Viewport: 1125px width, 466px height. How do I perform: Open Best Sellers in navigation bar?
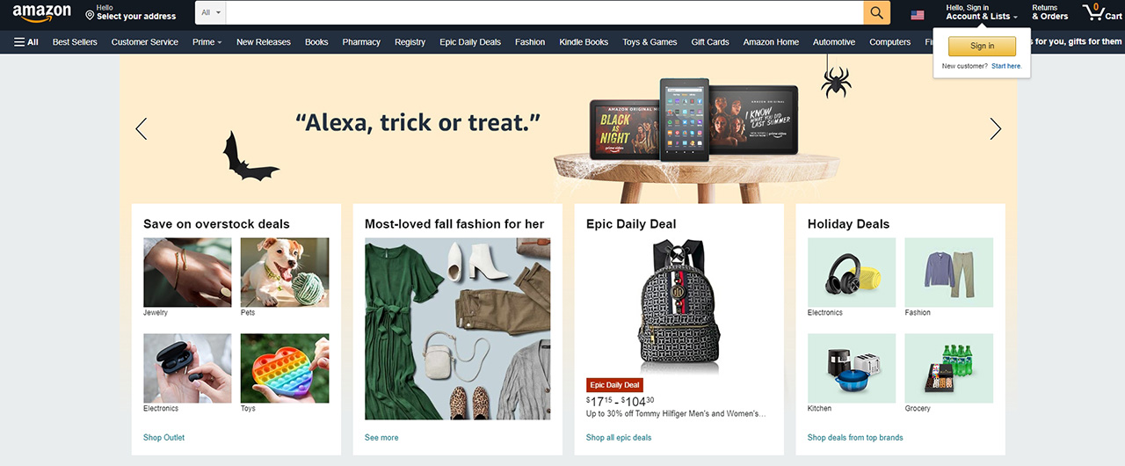pyautogui.click(x=74, y=41)
